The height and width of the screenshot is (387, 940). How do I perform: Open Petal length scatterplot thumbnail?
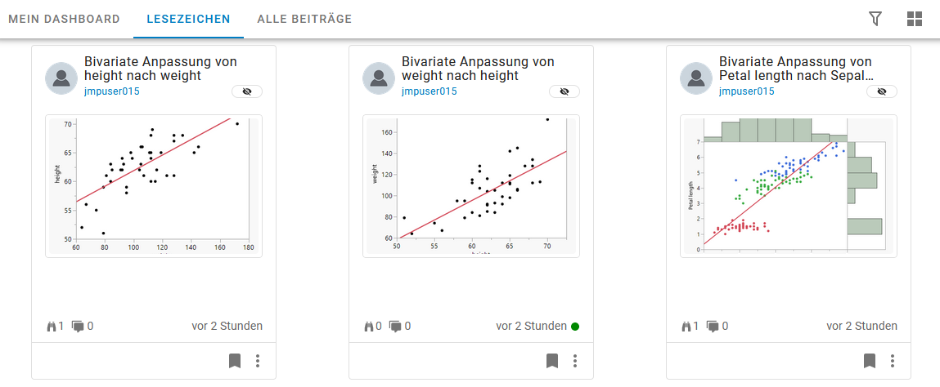[x=789, y=186]
